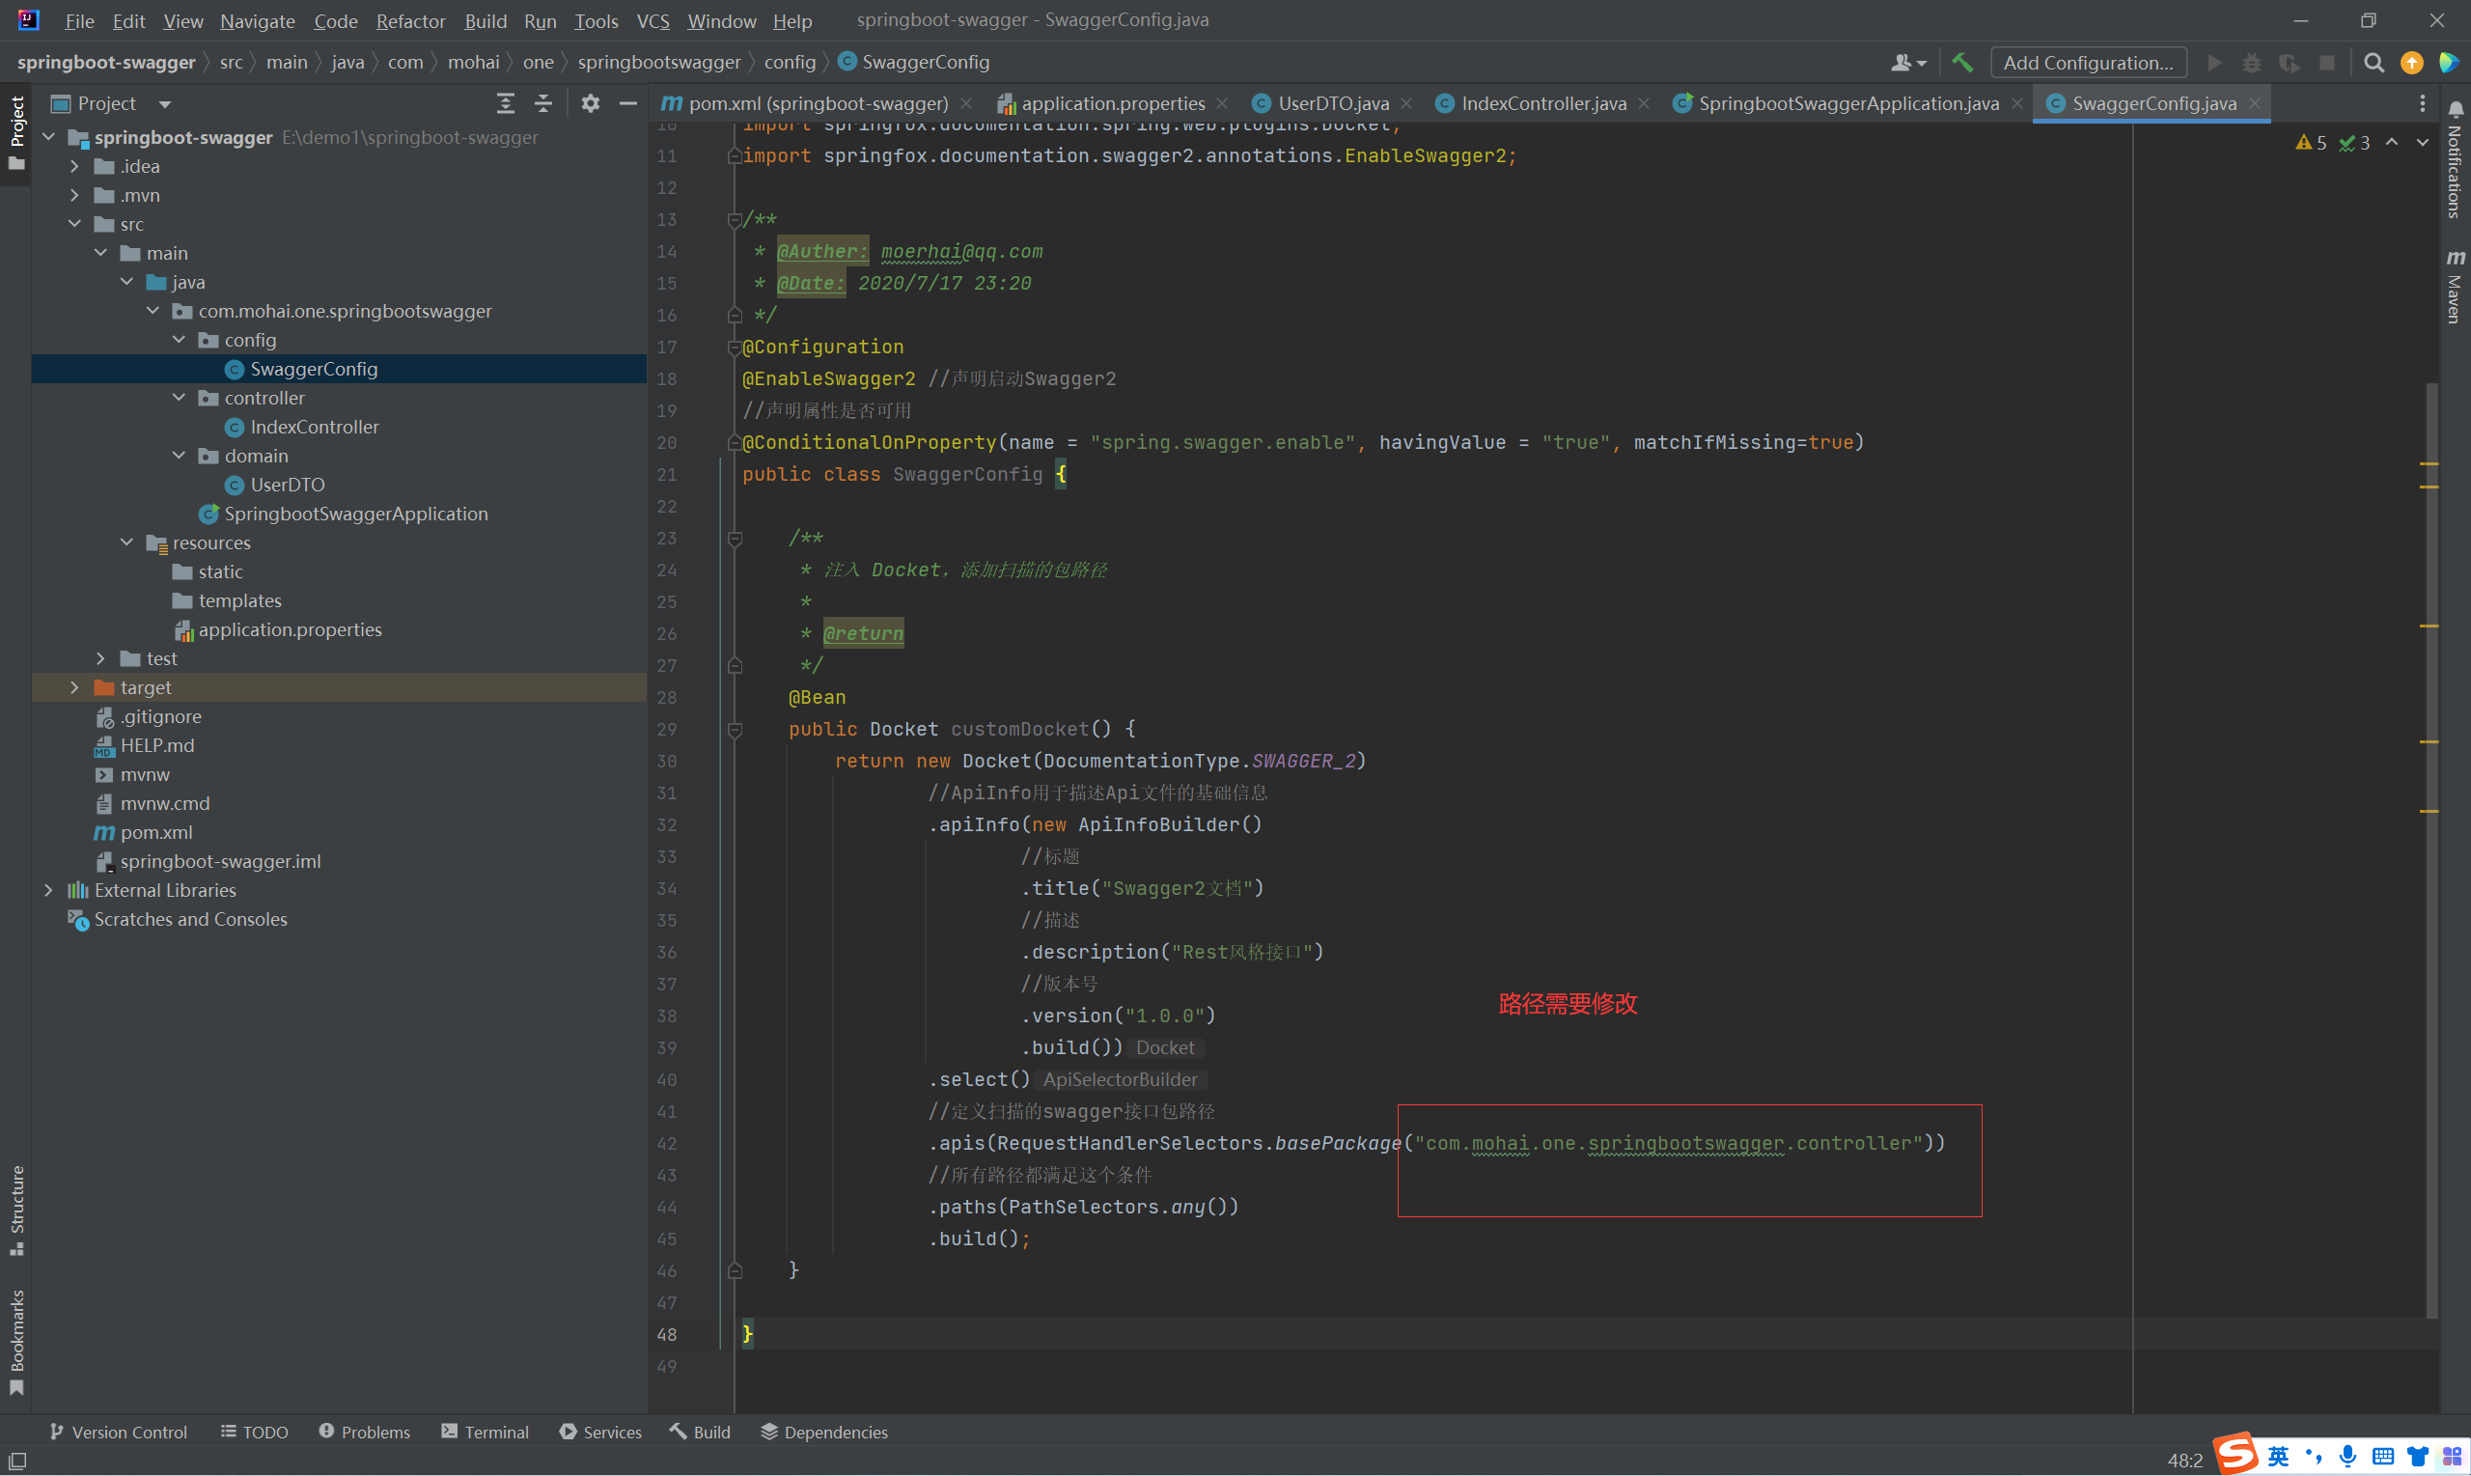Open the Project view dropdown
The image size is (2471, 1476).
[165, 103]
